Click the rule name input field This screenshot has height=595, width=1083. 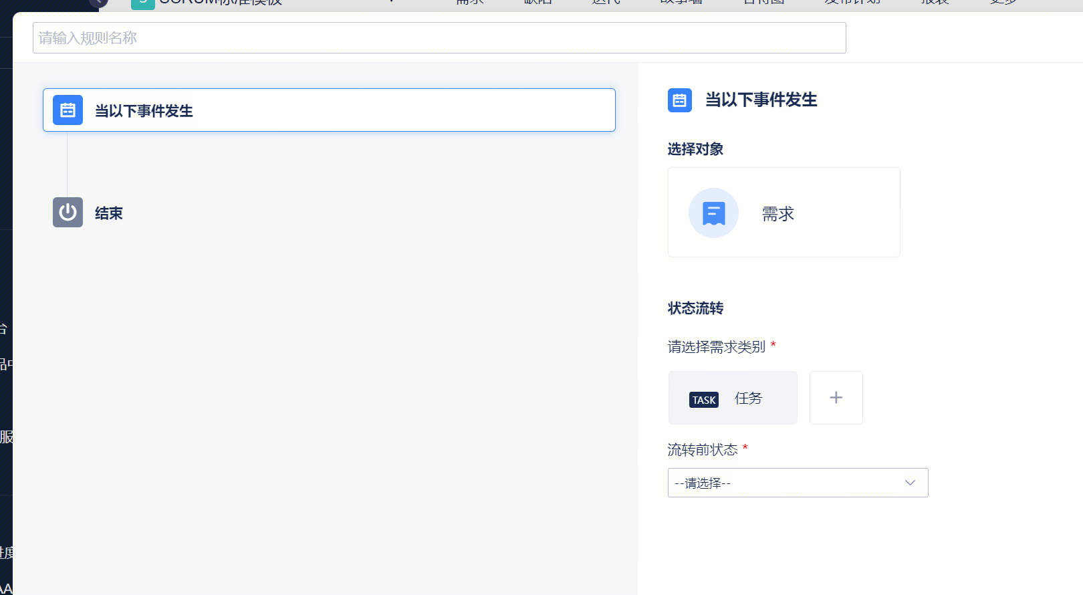point(439,38)
